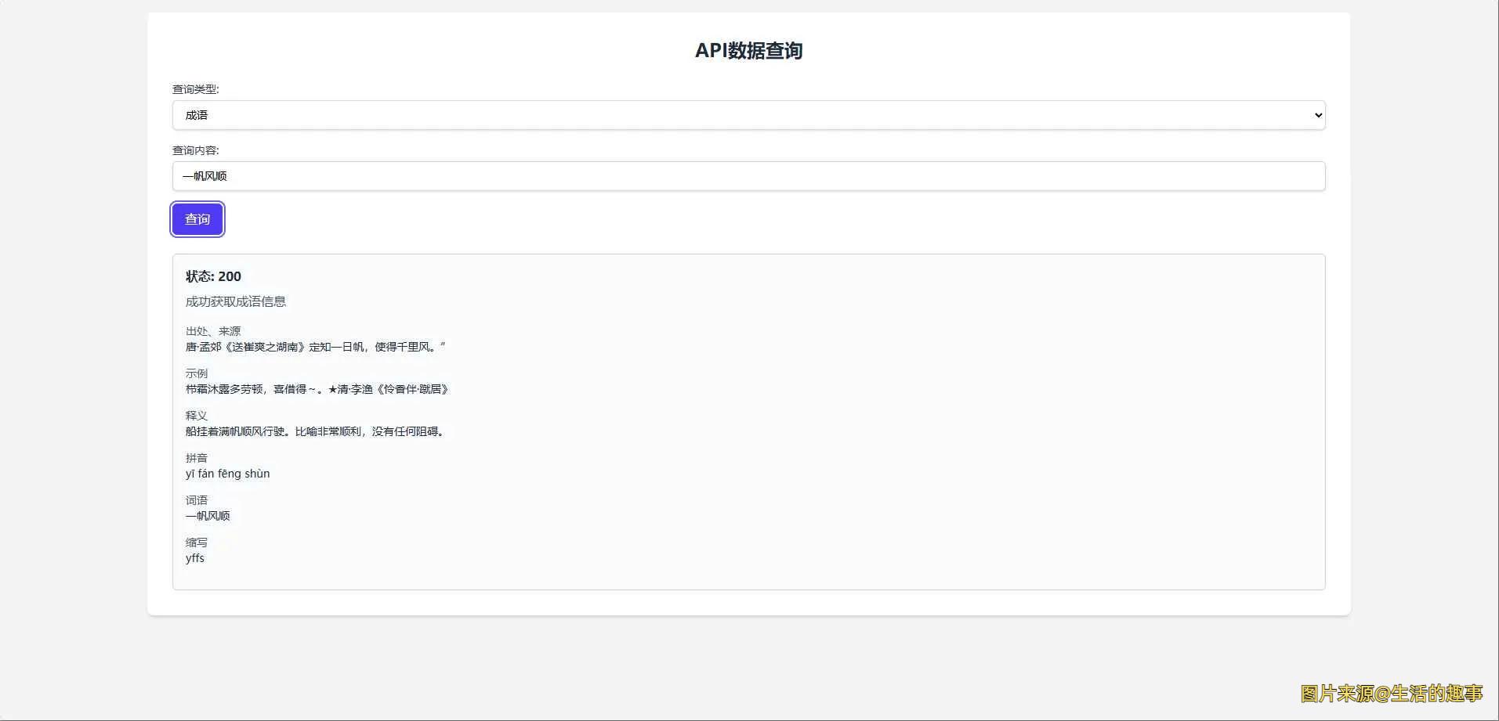The image size is (1499, 721).
Task: Select 成语 in the query type selector
Action: click(747, 114)
